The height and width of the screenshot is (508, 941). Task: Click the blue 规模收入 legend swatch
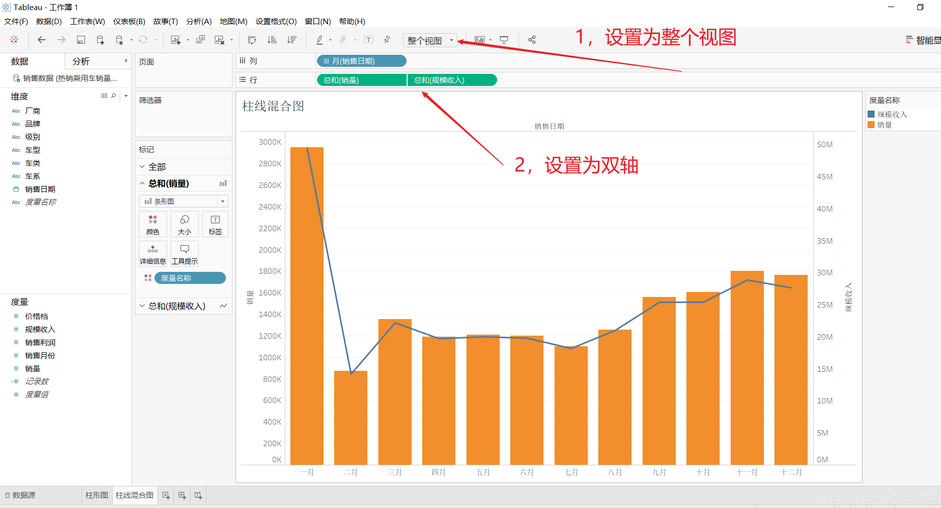[x=871, y=114]
